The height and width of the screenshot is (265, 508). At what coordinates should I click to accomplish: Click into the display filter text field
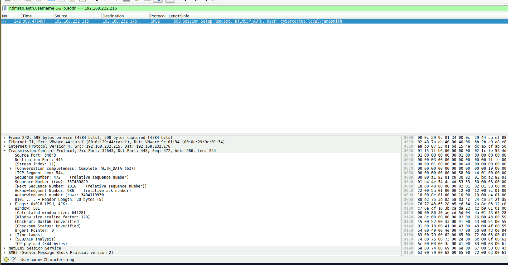pos(252,8)
